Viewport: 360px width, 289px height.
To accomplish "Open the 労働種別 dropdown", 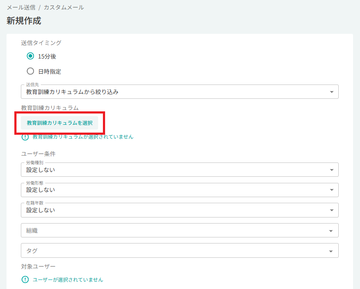I will click(179, 170).
